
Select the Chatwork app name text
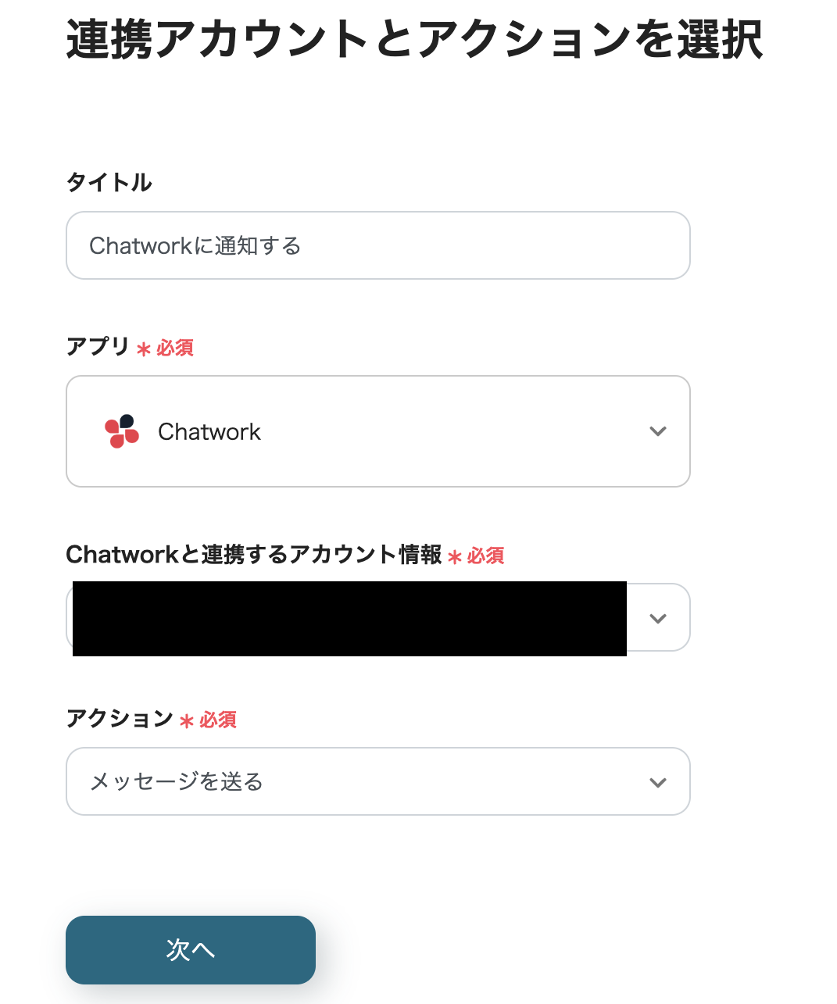209,432
